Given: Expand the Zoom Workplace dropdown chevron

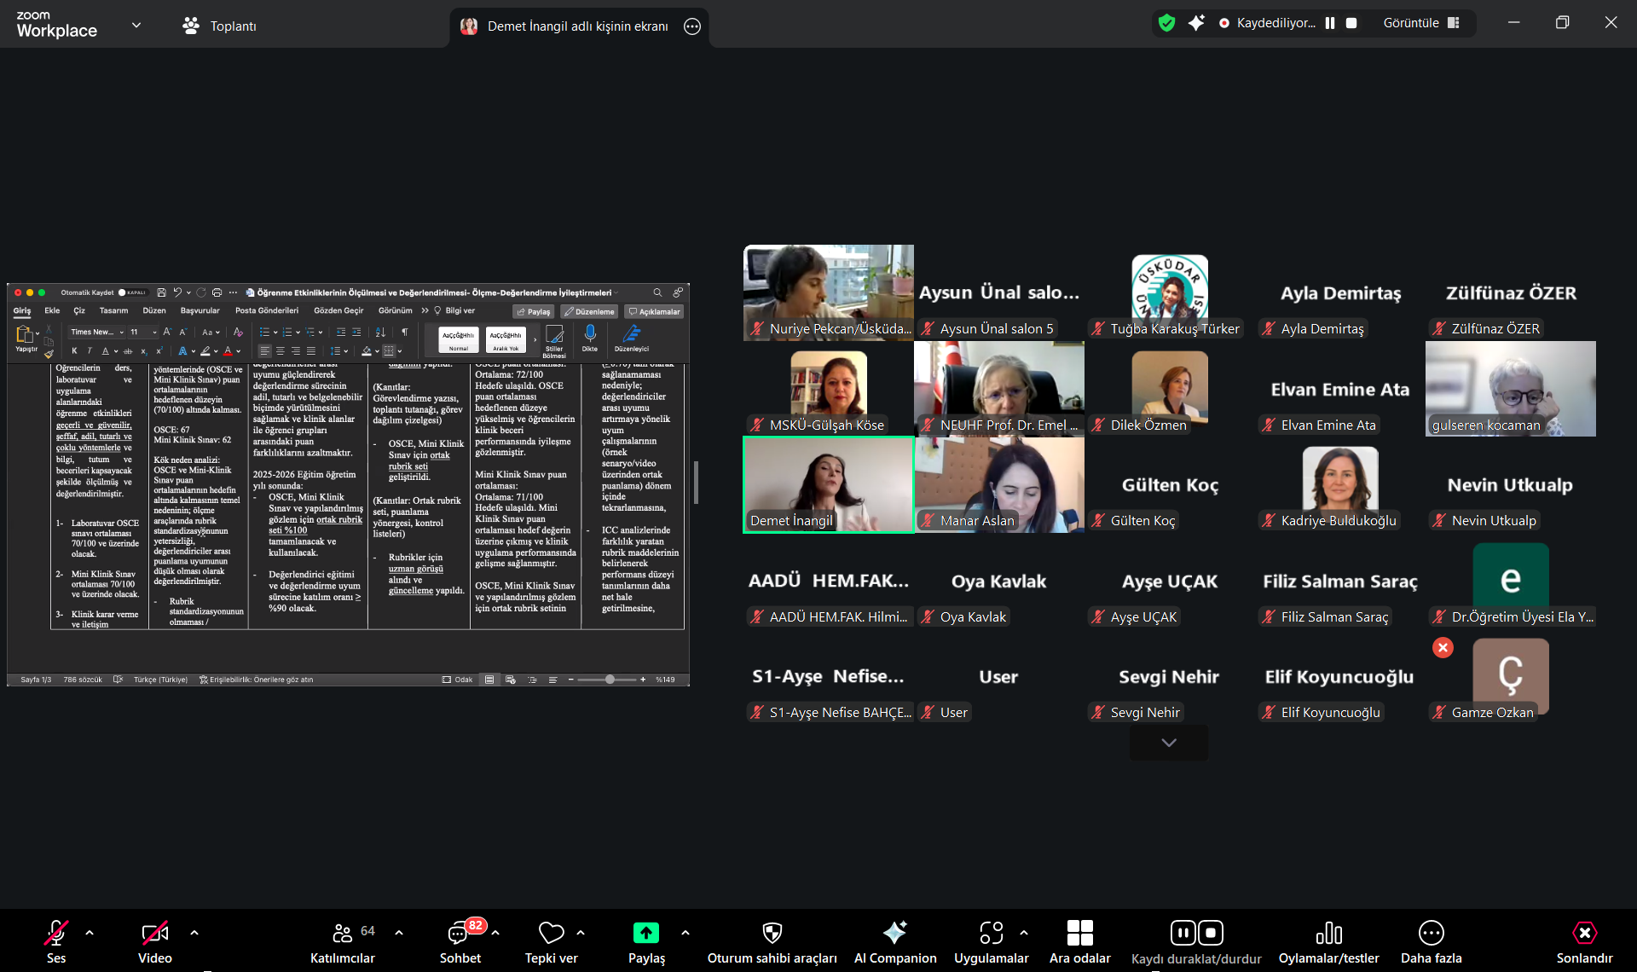Looking at the screenshot, I should [136, 26].
